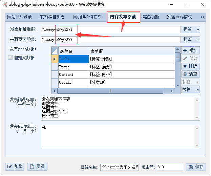Viewport: 211px width, 176px height.
Task: Click the [分类ID] value cell
Action: [x=132, y=82]
